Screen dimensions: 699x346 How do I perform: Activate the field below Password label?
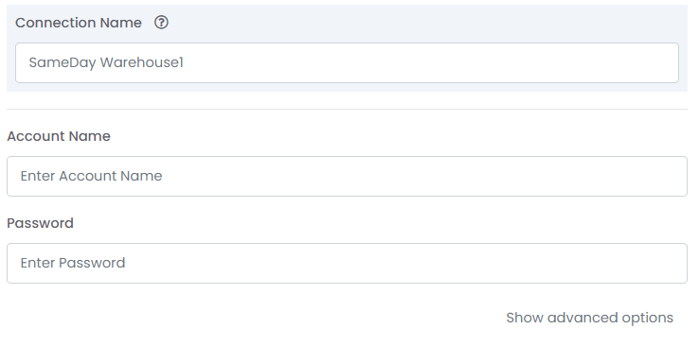pos(347,263)
